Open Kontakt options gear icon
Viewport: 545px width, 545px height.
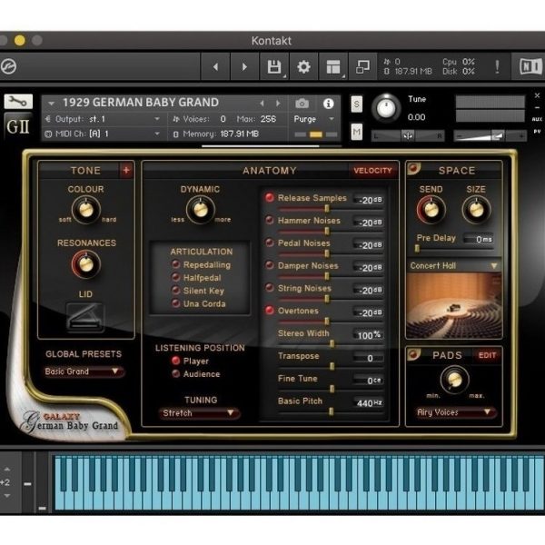[x=303, y=66]
